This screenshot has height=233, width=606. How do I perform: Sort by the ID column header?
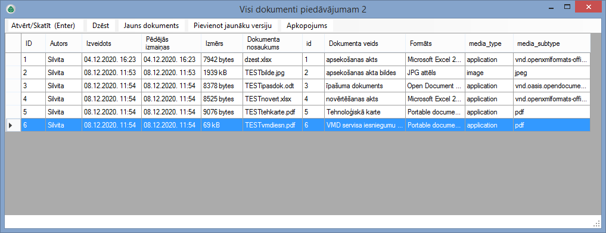33,44
